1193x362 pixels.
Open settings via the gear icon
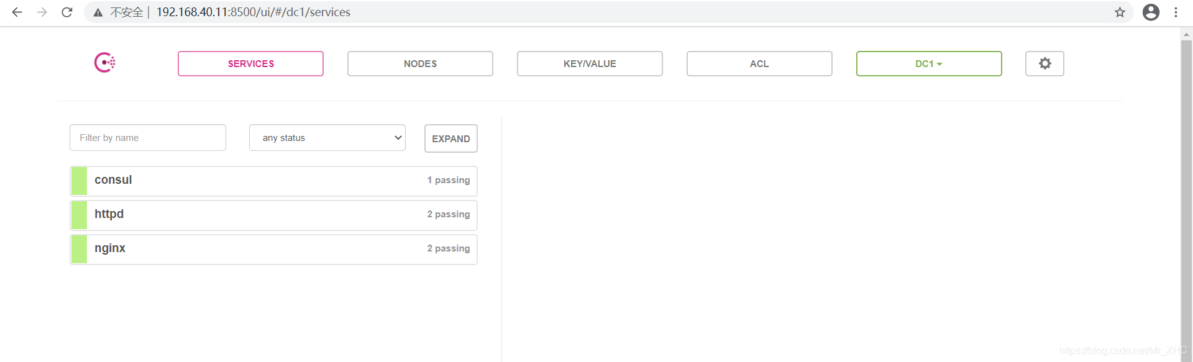(x=1044, y=63)
